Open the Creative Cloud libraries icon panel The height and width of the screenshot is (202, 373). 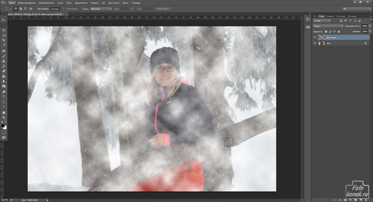[308, 27]
